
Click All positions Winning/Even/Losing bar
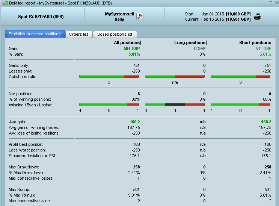point(109,105)
